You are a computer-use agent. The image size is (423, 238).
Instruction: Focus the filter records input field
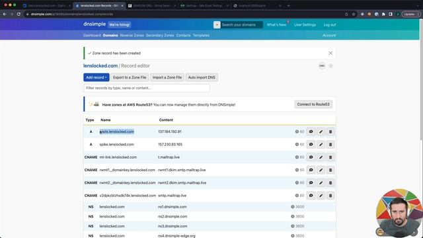click(x=147, y=88)
